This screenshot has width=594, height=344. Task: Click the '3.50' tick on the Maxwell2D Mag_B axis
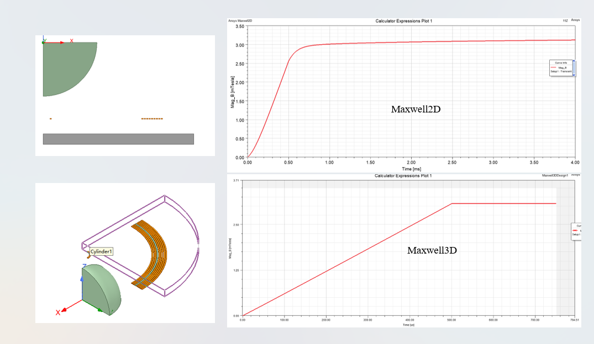coord(240,26)
